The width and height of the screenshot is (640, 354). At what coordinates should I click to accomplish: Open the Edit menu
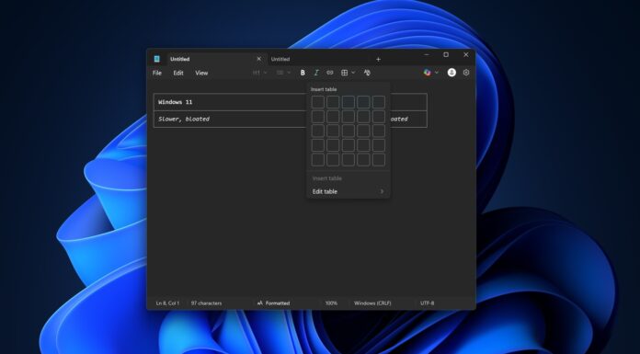pos(178,73)
